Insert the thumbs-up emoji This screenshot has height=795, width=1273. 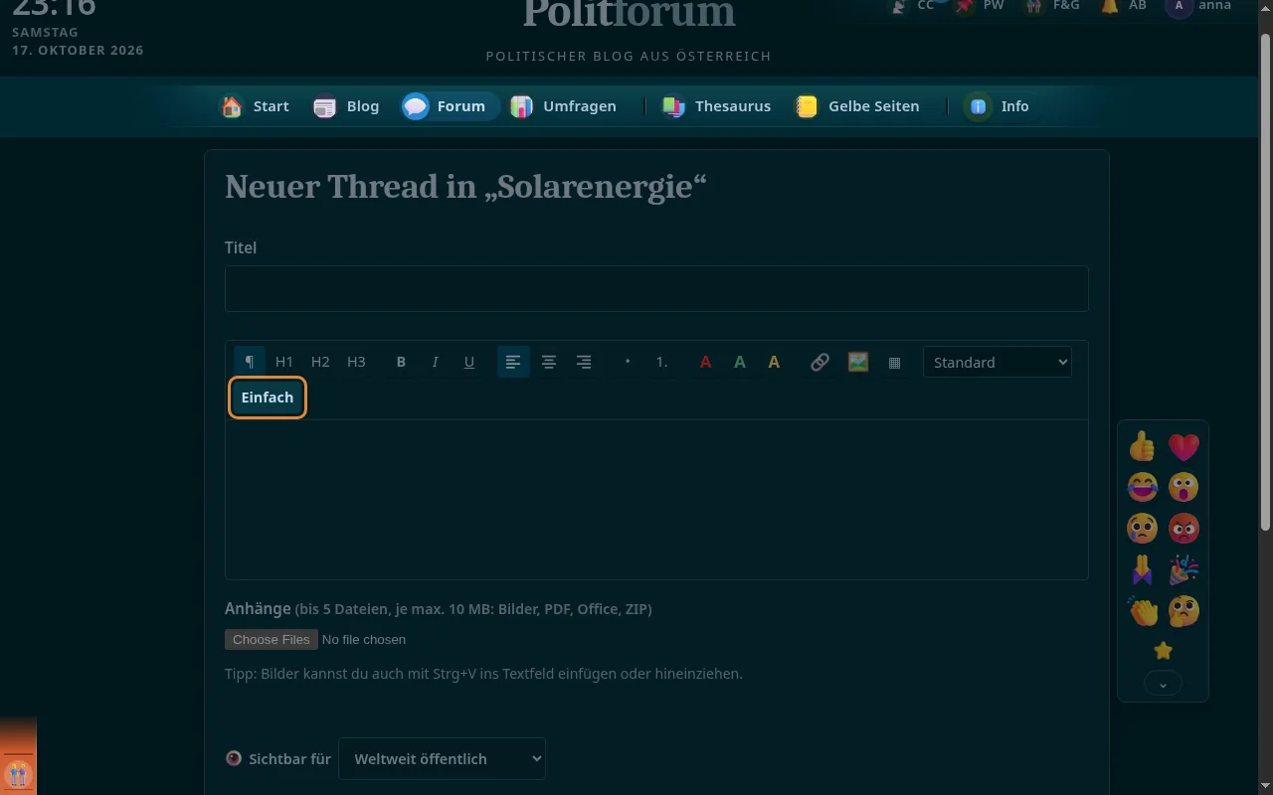click(1143, 447)
